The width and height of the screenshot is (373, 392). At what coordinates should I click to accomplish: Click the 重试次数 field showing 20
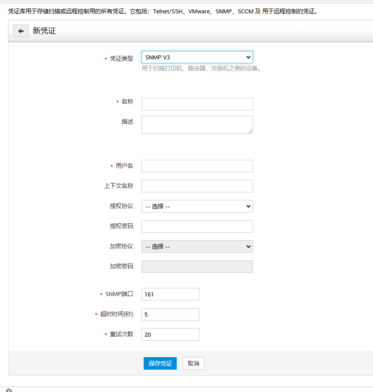(170, 334)
